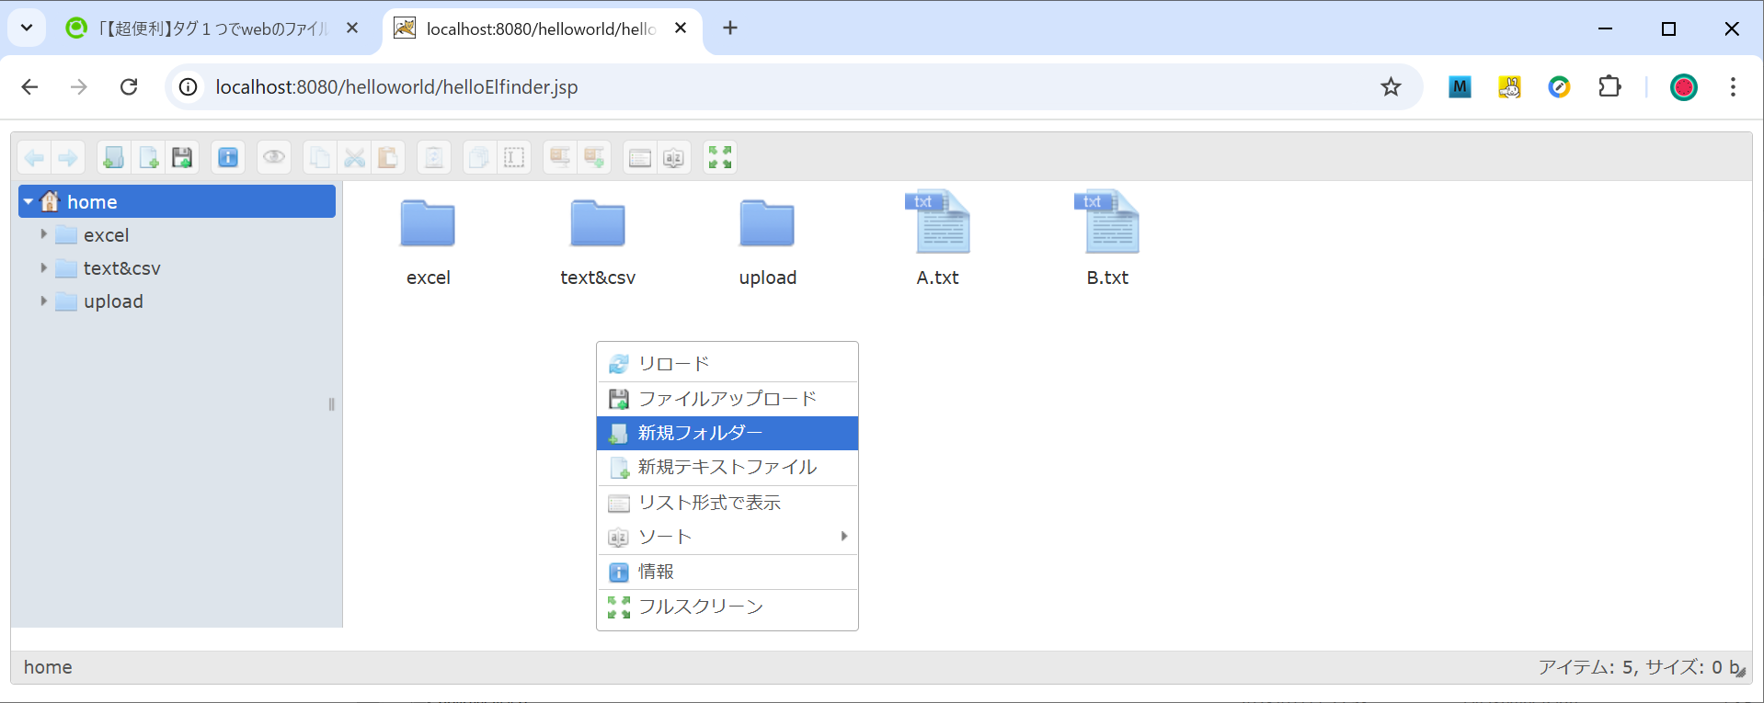
Task: Click the new text file toolbar icon
Action: click(x=148, y=158)
